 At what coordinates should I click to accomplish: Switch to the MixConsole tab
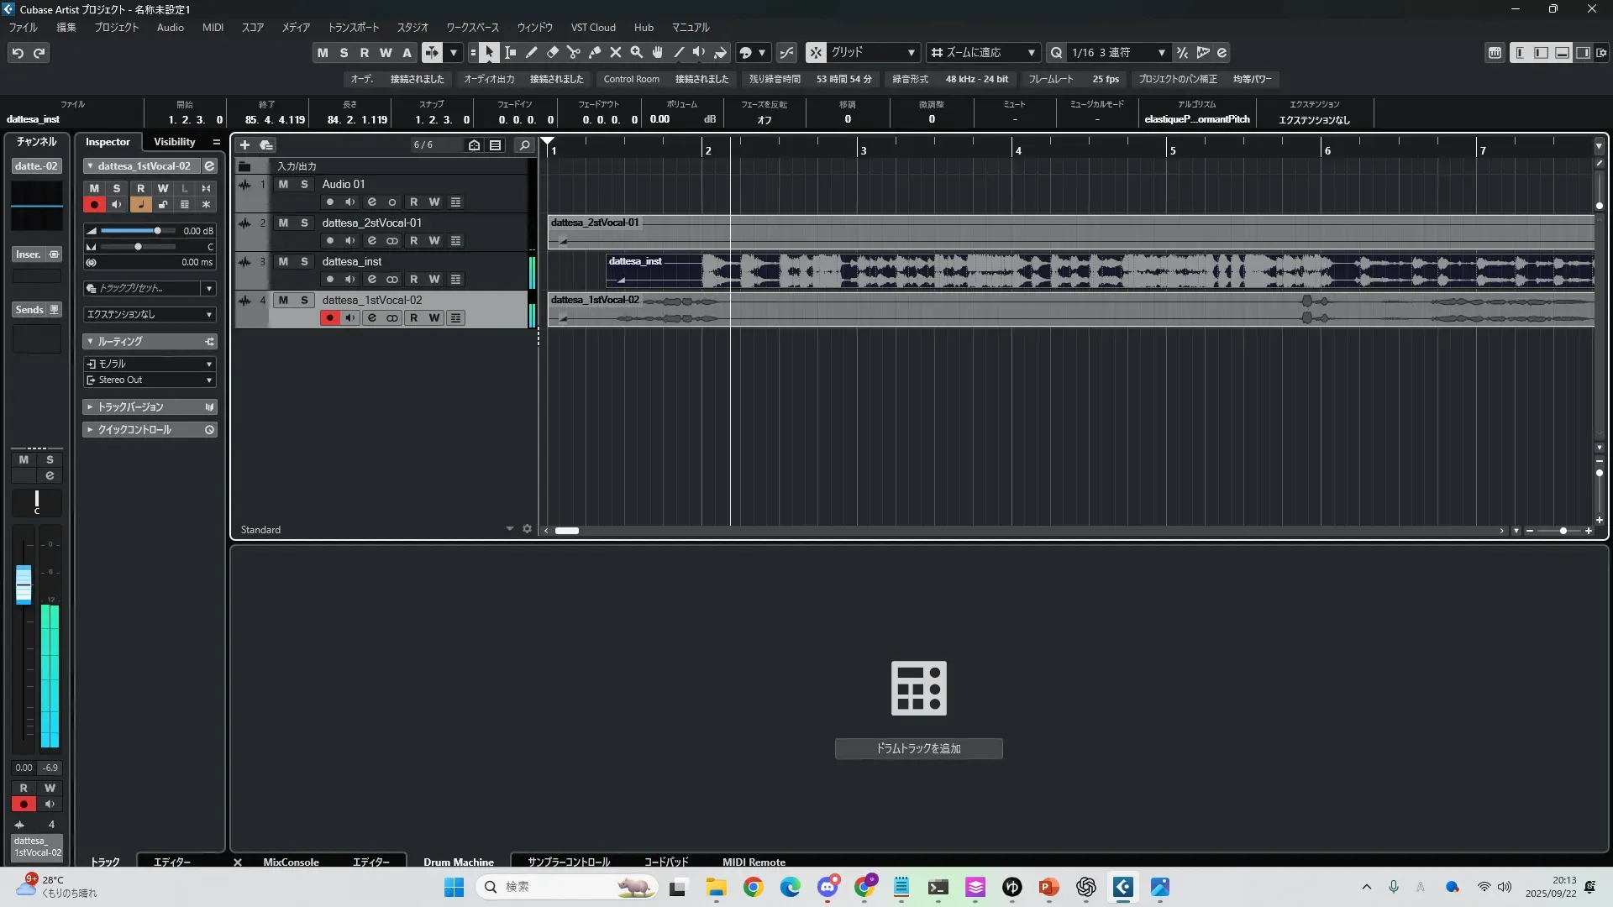point(291,862)
